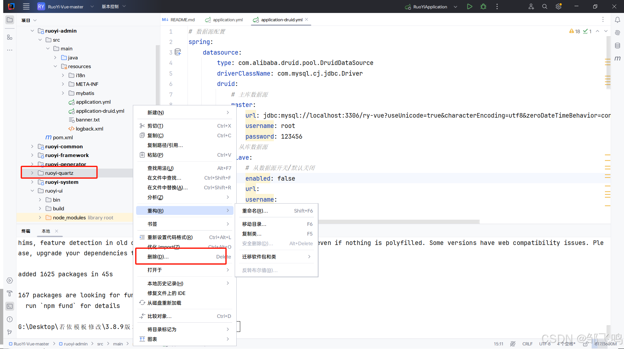Click the RuoYi-Vue-master breadcrumb
The image size is (624, 349).
coord(29,344)
